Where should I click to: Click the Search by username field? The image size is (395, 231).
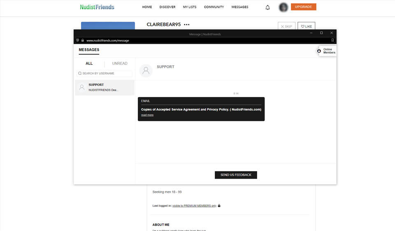[105, 73]
